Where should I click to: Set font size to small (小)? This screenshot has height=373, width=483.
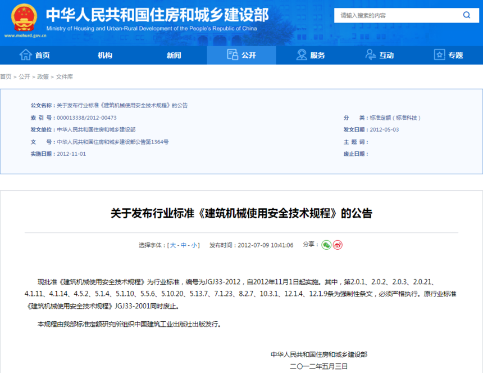click(x=194, y=245)
